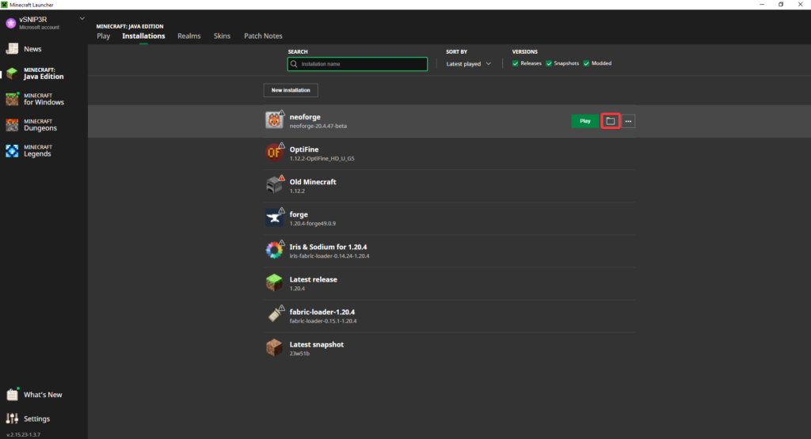This screenshot has width=811, height=439.
Task: Click the Installation name search field
Action: click(x=357, y=64)
